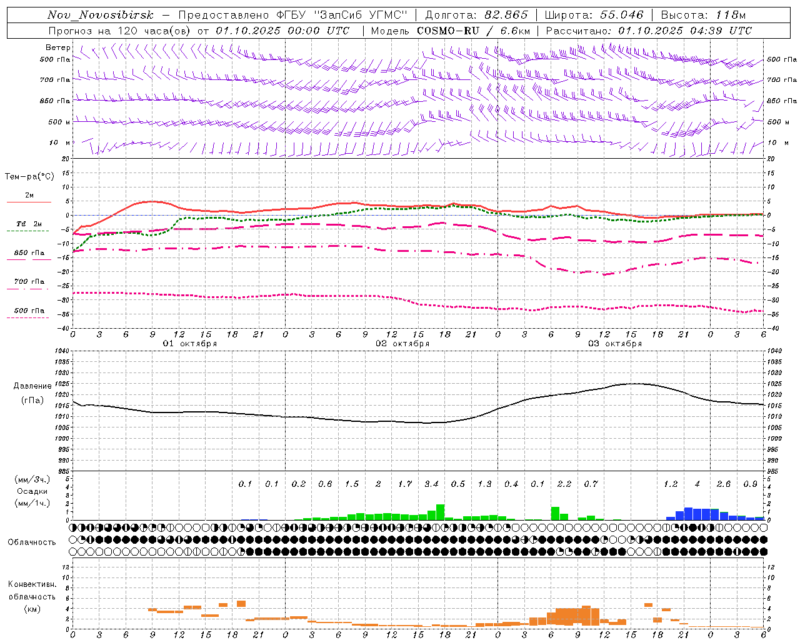Click the 2.2 precipitation total value

[x=564, y=484]
